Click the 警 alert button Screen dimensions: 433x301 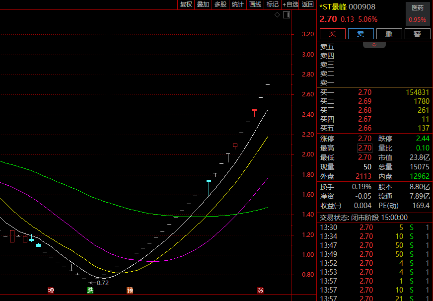417,34
